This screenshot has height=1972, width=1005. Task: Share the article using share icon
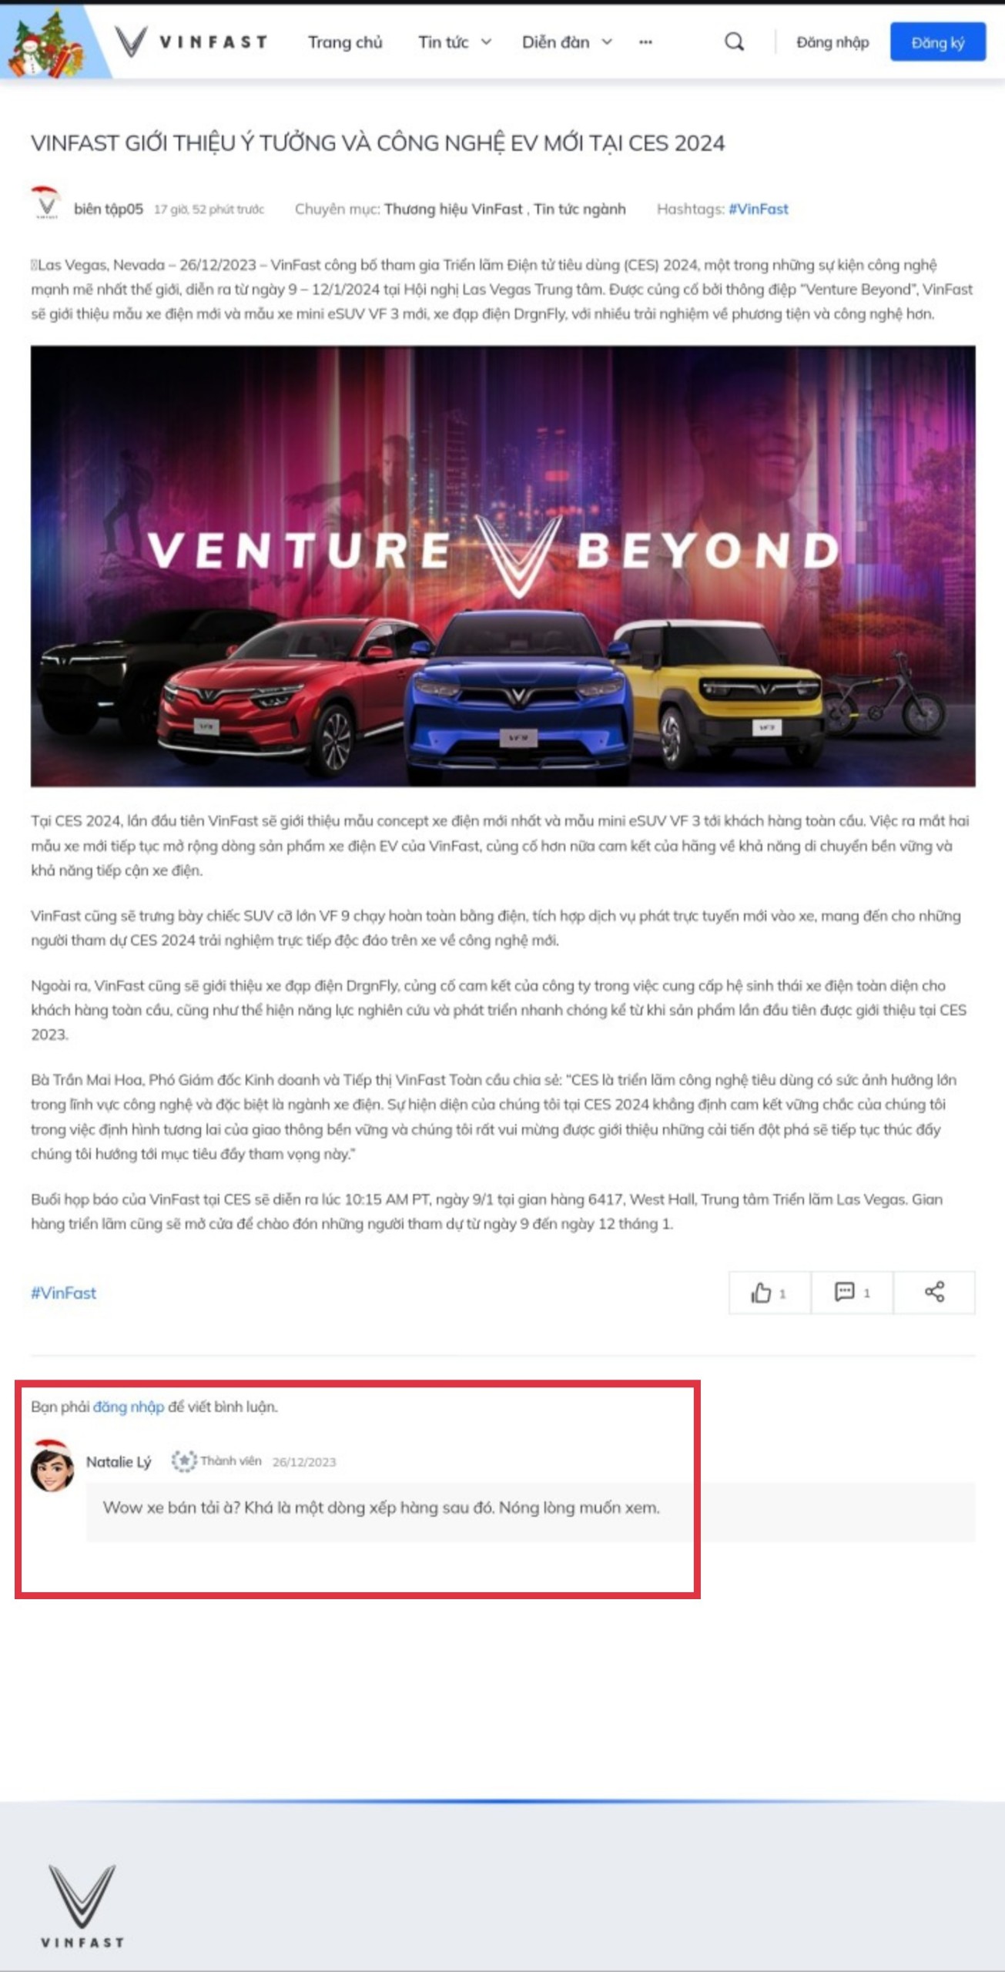pos(934,1293)
